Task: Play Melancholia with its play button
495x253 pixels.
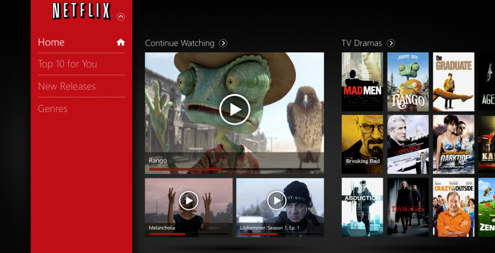Action: [x=189, y=201]
